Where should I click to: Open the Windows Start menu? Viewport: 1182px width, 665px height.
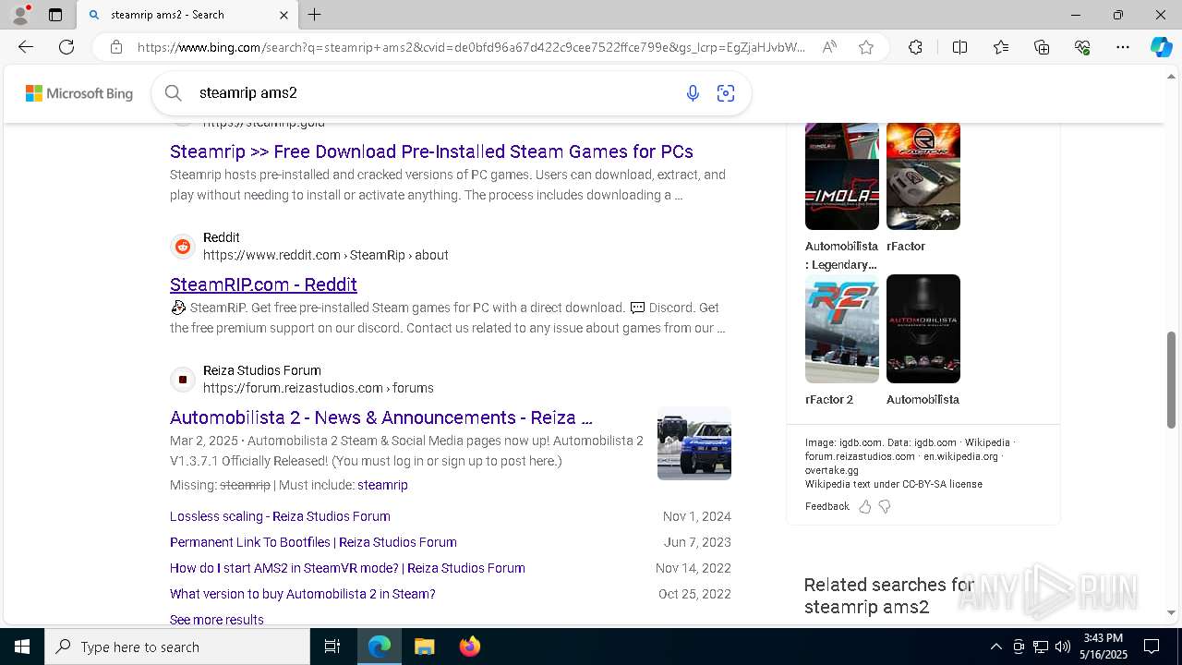pos(22,647)
